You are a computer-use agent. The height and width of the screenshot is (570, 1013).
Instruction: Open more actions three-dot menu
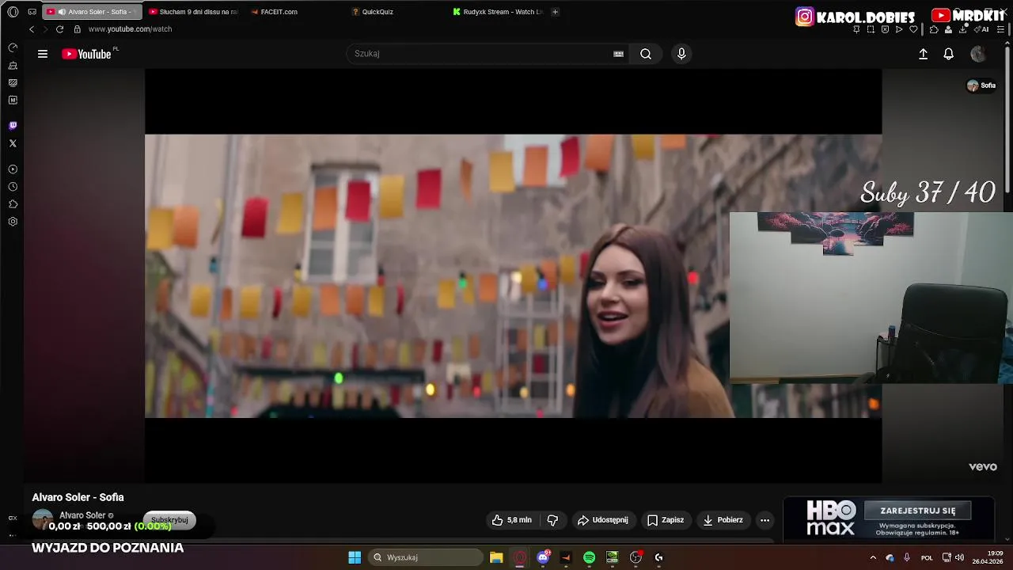click(x=764, y=520)
